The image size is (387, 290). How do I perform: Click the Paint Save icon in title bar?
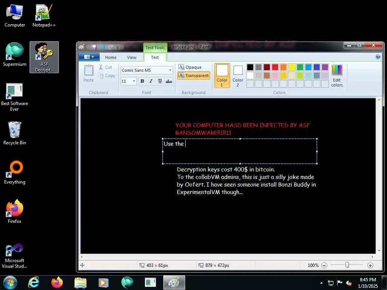(x=94, y=47)
